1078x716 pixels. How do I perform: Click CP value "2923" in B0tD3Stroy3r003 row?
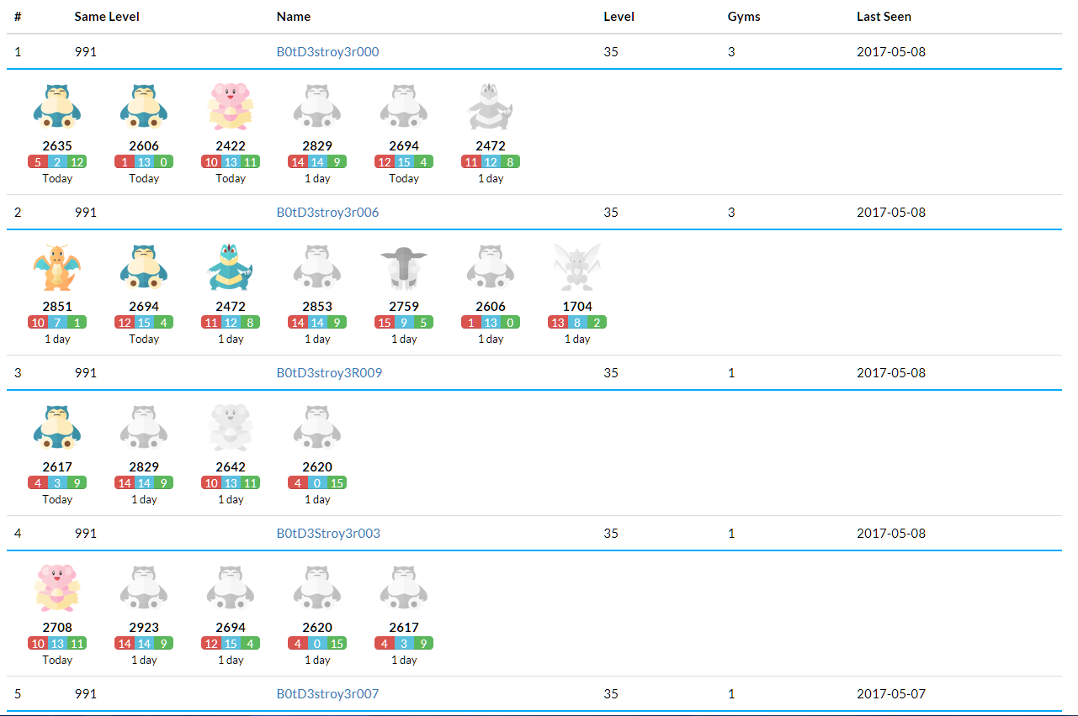[144, 628]
